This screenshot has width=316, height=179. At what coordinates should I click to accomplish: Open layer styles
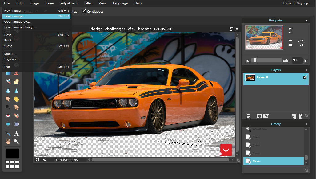pyautogui.click(x=266, y=116)
